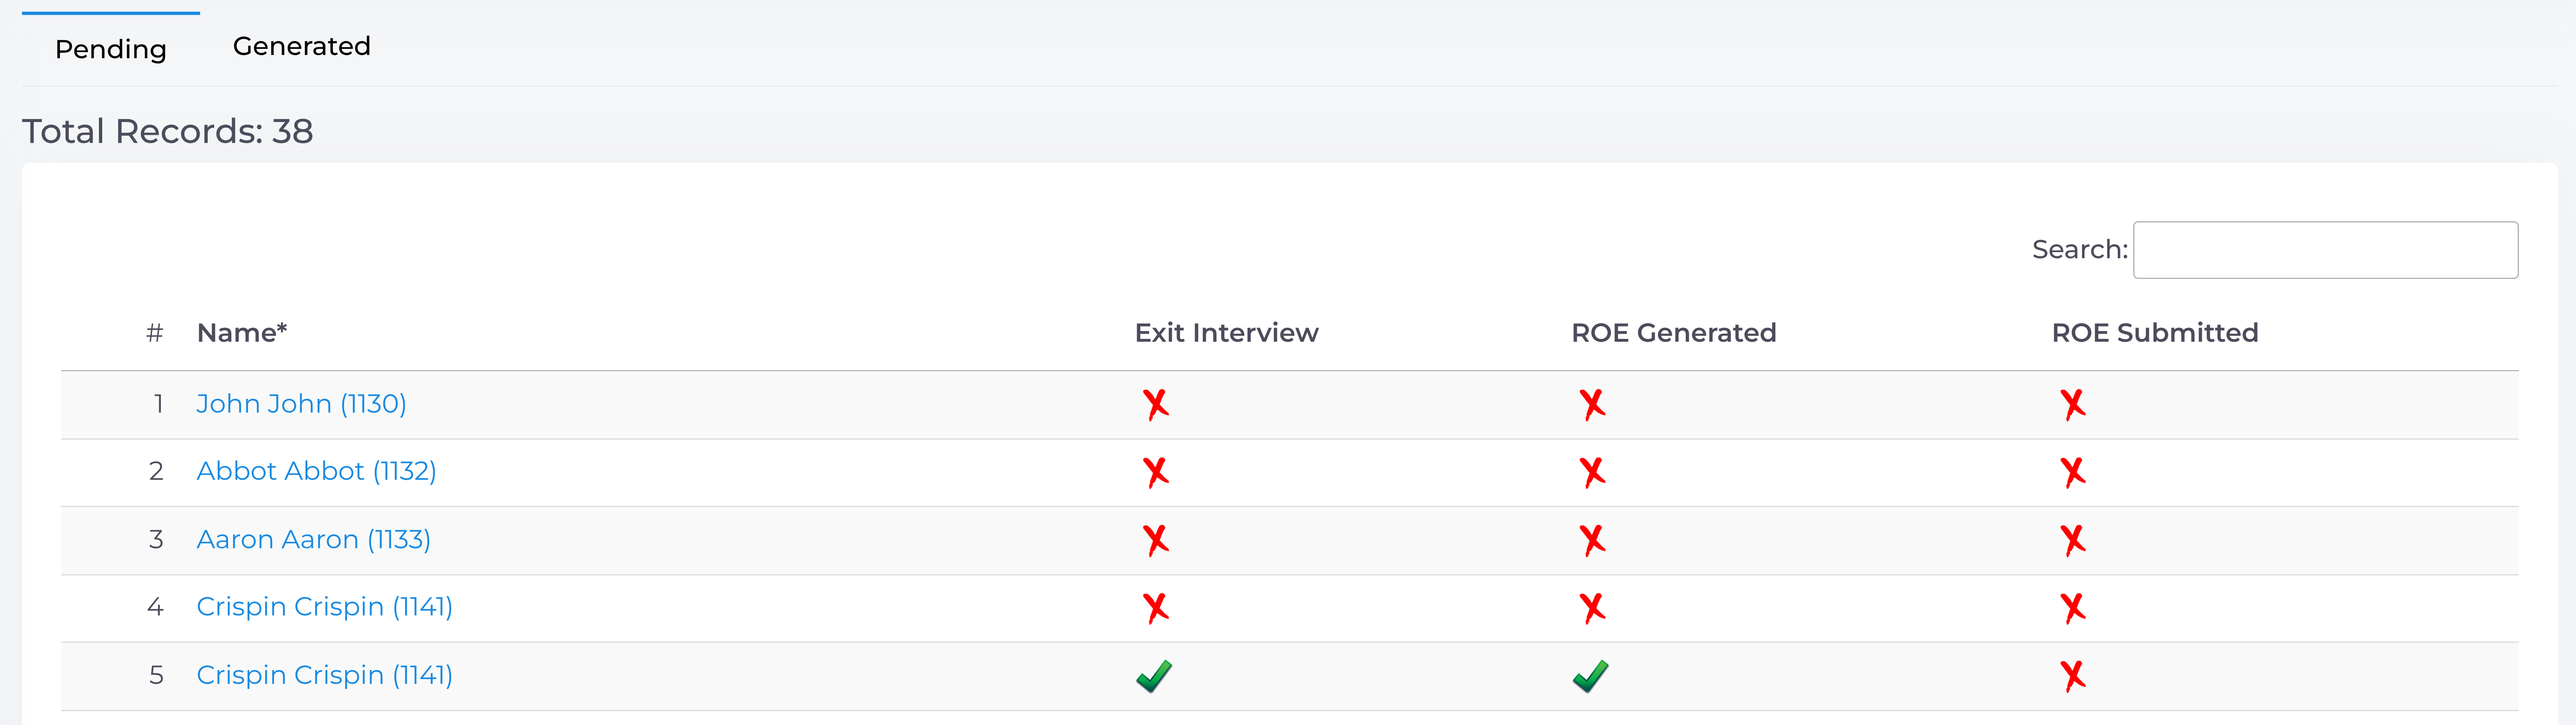Click Abbot Abbot's ROE Generated red X
Viewport: 2576px width, 725px height.
1592,471
